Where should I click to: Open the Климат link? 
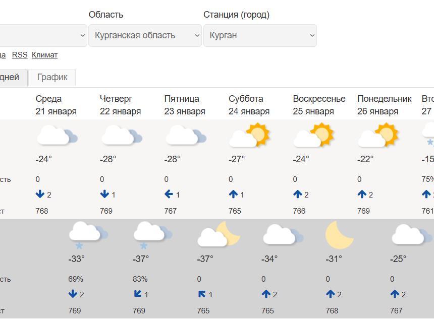click(x=44, y=55)
